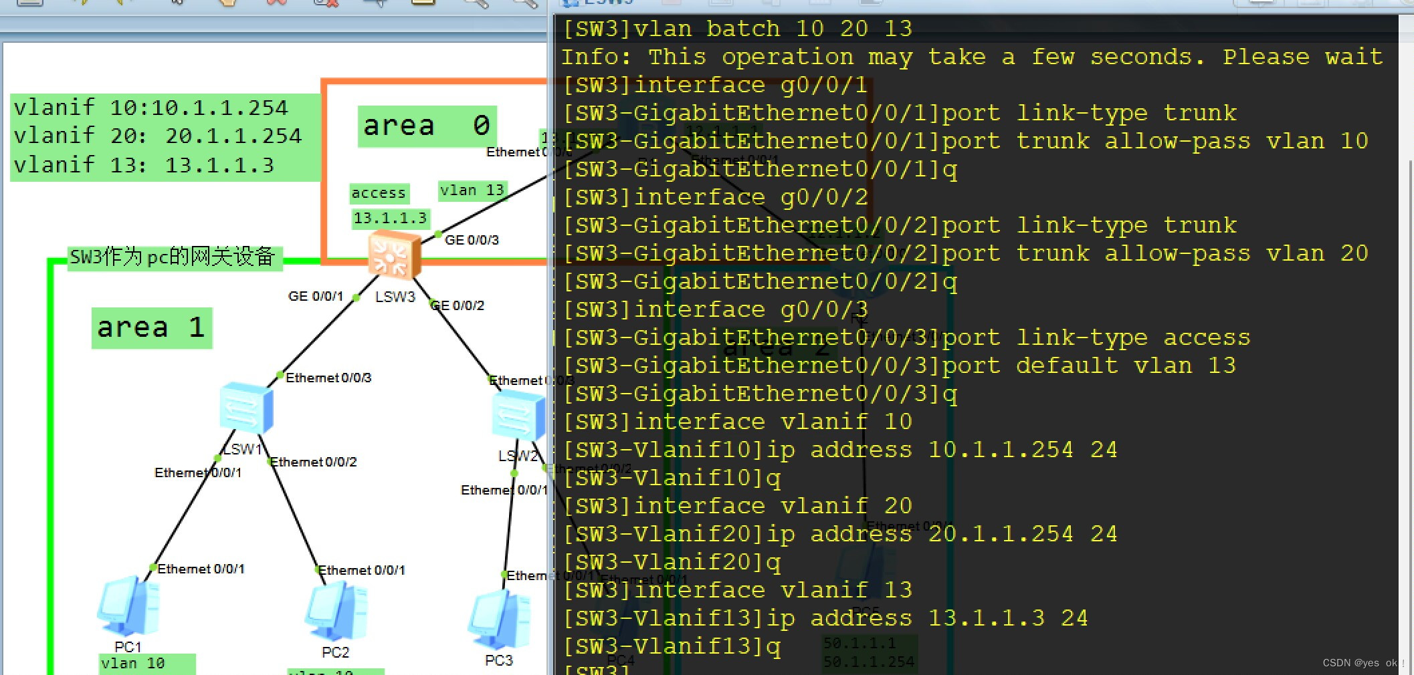Screen dimensions: 1414x675
Task: Click the 'vlan batch 10 20 13' terminal line
Action: (x=737, y=29)
